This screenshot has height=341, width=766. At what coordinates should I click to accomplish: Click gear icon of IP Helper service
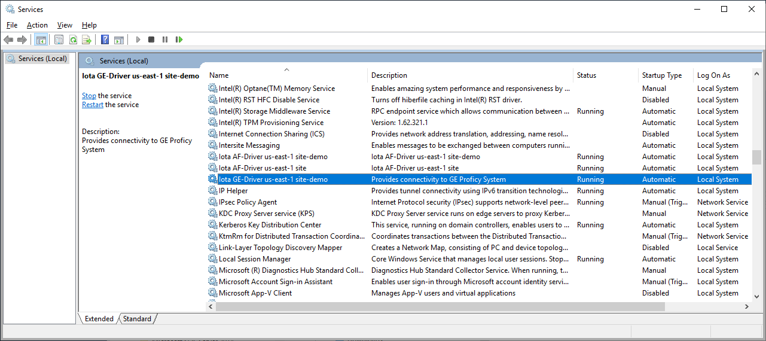coord(213,191)
